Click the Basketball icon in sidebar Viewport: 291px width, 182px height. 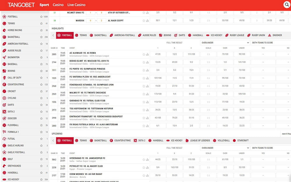(x=4, y=37)
